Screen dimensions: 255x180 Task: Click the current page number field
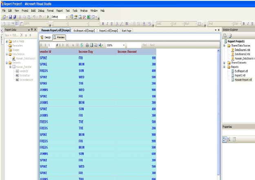click(51, 45)
